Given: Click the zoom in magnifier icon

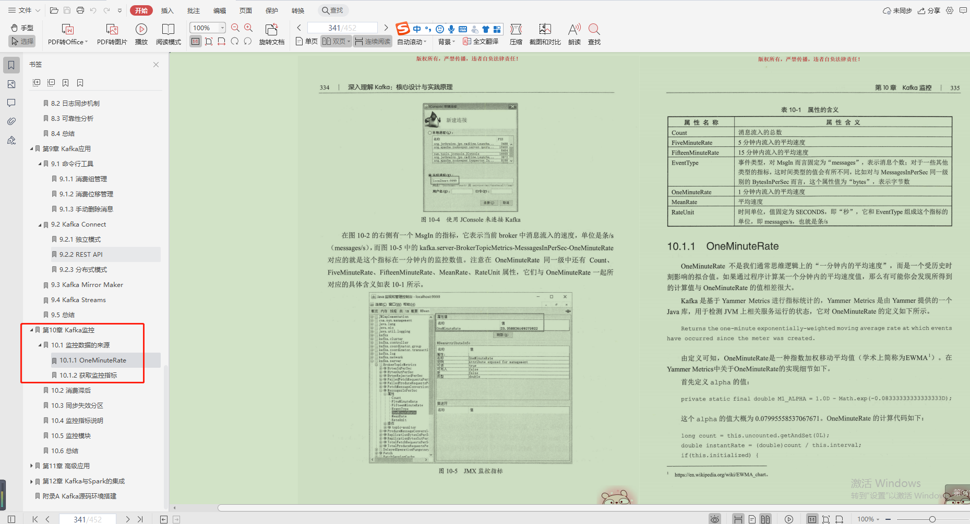Looking at the screenshot, I should [x=248, y=28].
